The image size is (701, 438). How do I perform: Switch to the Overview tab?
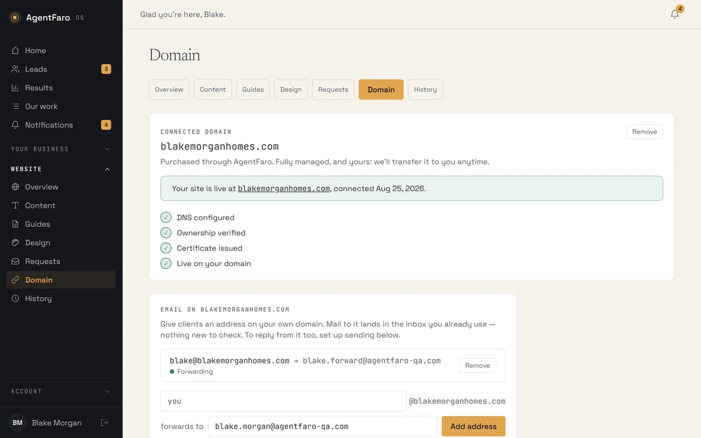[169, 89]
